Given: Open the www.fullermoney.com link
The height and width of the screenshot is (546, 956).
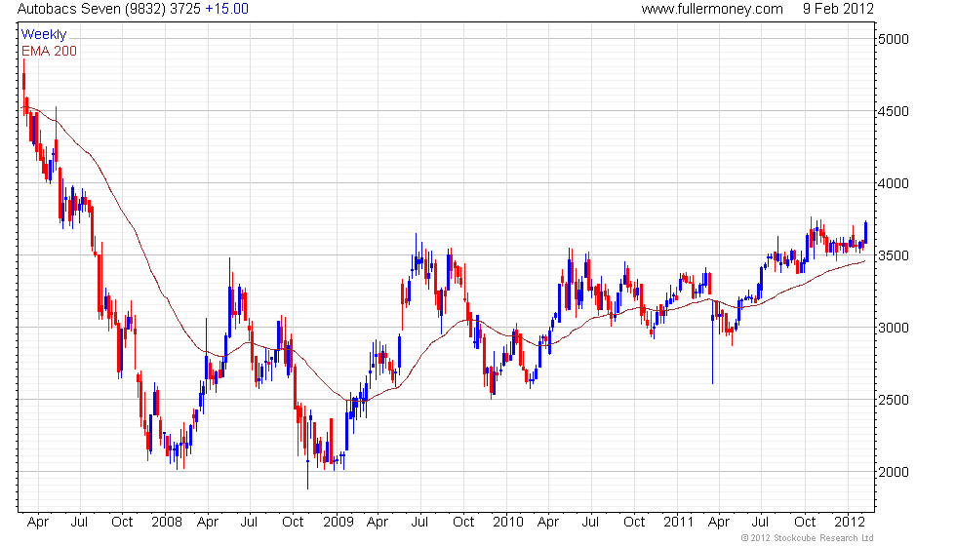Looking at the screenshot, I should pos(712,9).
